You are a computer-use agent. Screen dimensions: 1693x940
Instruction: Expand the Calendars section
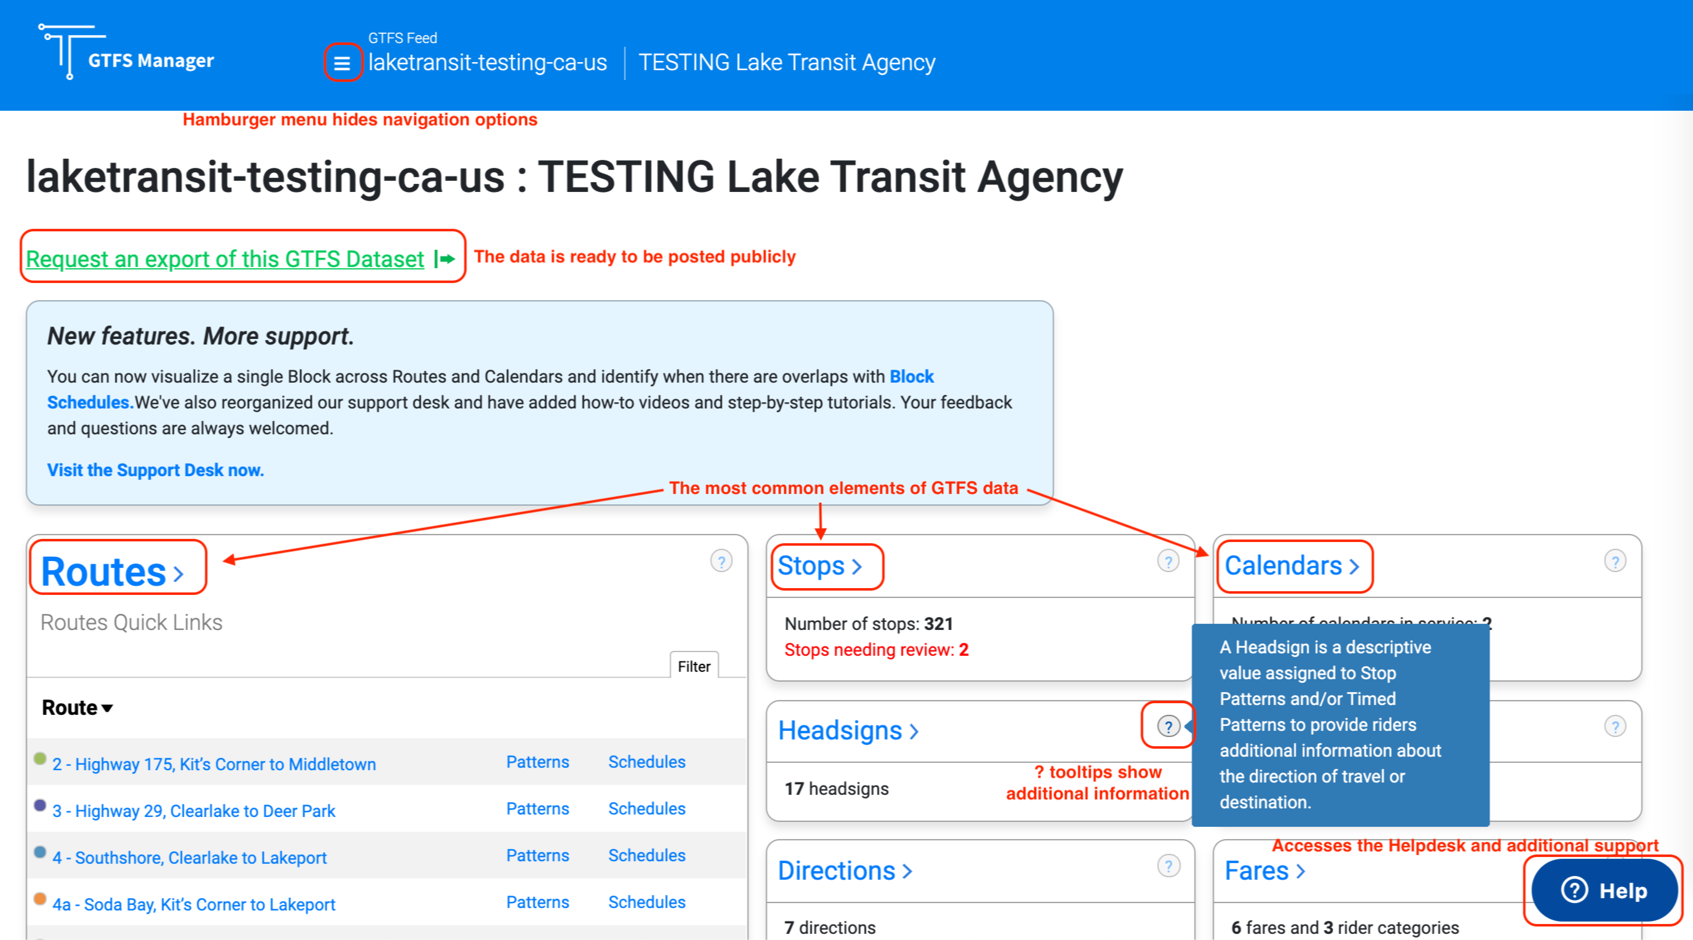pos(1291,565)
